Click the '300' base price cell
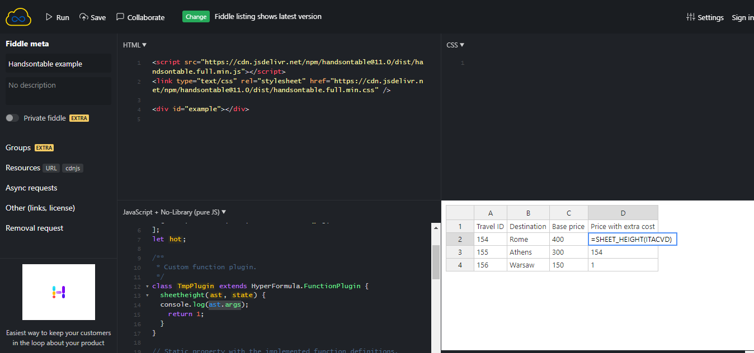 click(x=569, y=252)
